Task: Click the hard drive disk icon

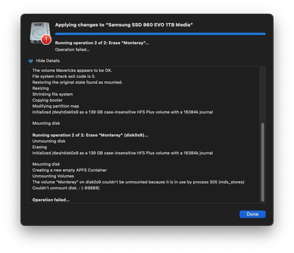Action: (40, 33)
